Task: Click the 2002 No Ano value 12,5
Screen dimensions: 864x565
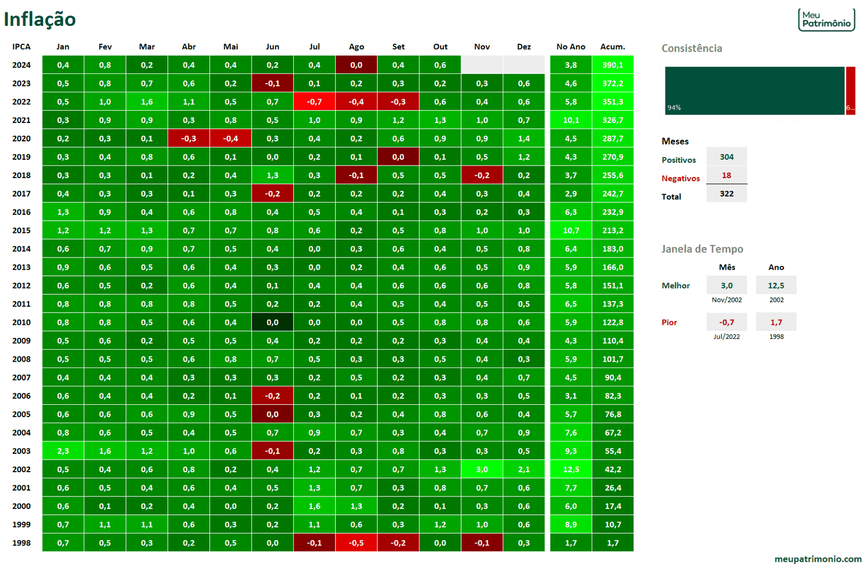Action: (571, 469)
